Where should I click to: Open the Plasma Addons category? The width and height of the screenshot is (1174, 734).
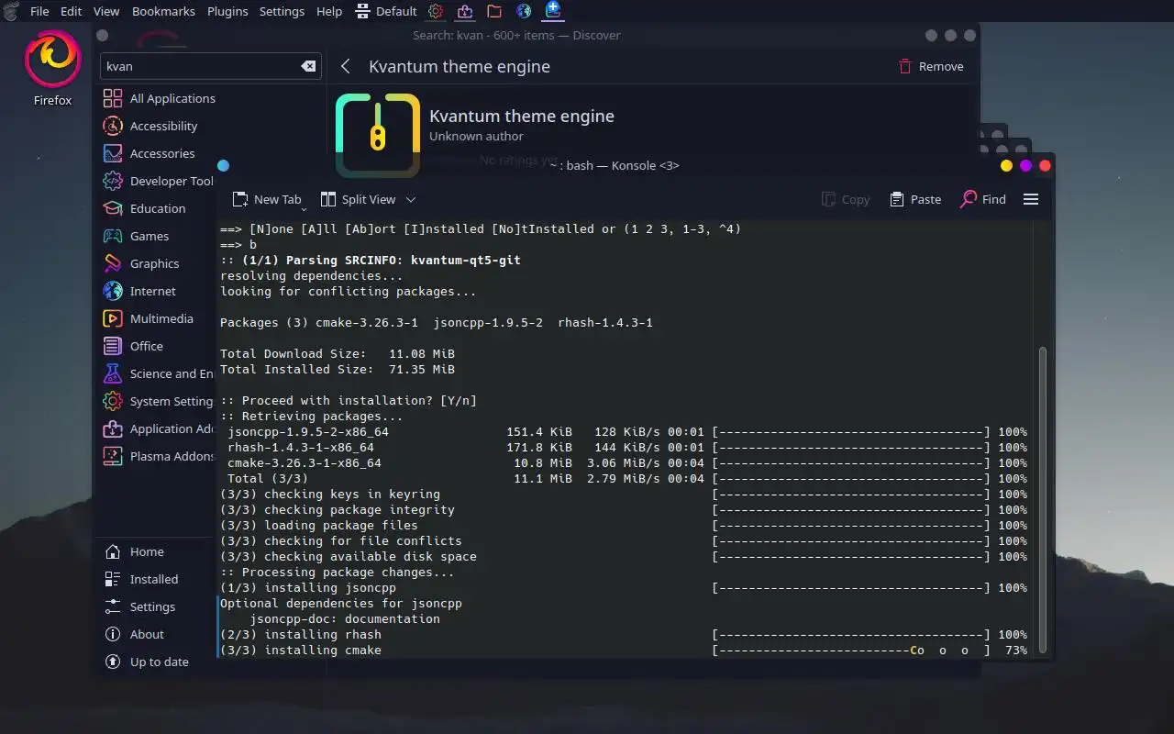tap(159, 456)
